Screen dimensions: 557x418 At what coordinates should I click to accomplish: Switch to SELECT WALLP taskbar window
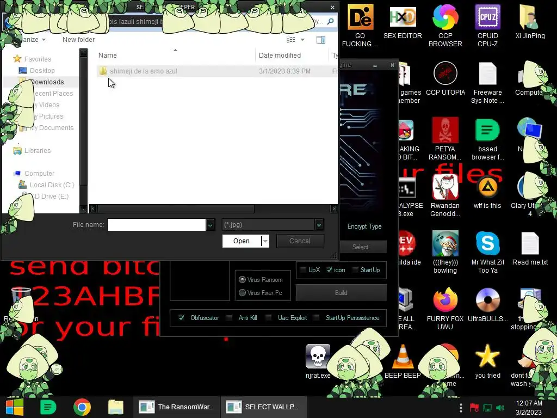click(x=264, y=407)
